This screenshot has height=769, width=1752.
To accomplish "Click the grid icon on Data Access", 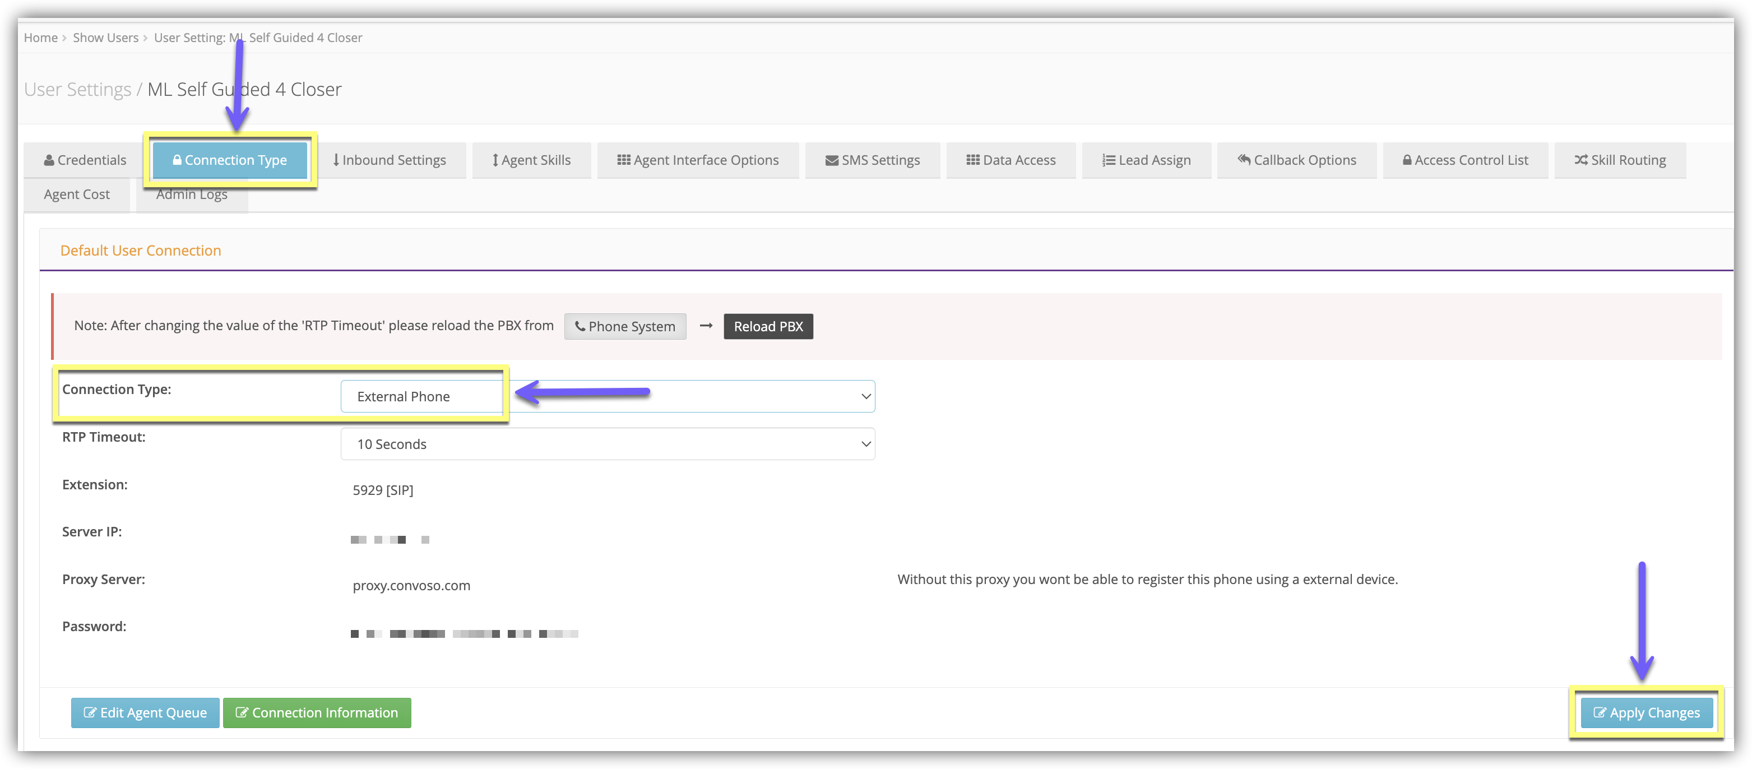I will point(972,160).
